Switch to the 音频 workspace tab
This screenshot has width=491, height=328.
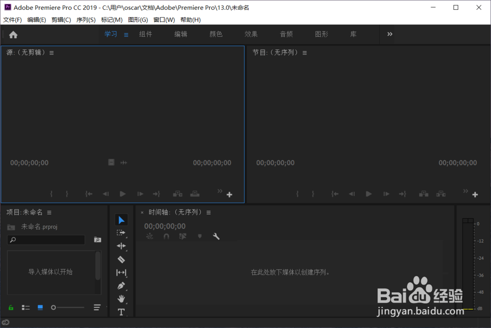[286, 34]
